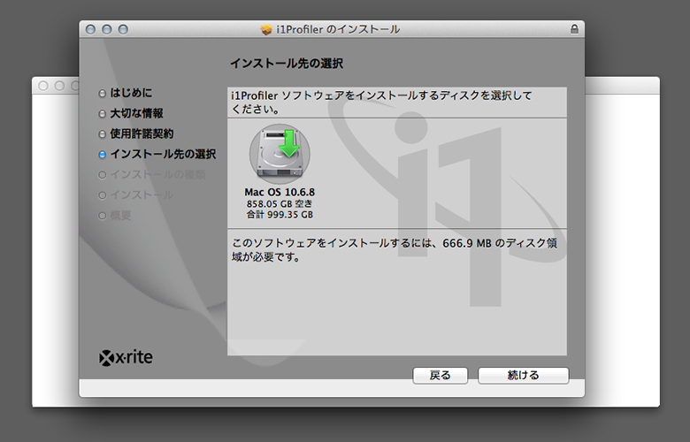The width and height of the screenshot is (690, 442).
Task: Click the 666.9 MB disk space requirement message
Action: 395,249
